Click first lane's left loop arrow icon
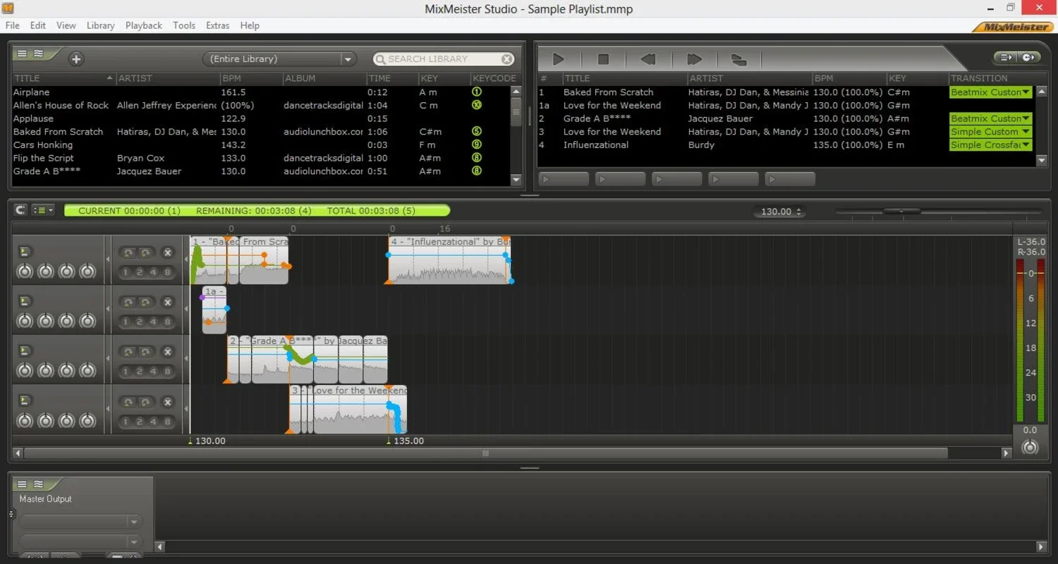Screen dimensions: 1058x564 tap(128, 252)
